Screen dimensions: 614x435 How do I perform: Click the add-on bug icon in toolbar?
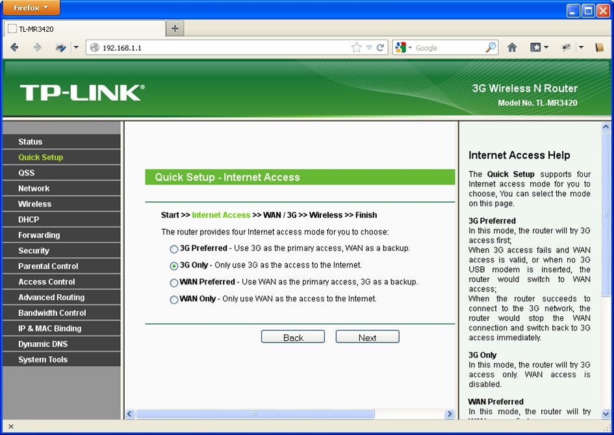pos(566,48)
